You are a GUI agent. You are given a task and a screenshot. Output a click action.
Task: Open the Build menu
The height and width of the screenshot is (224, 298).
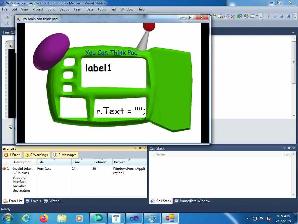pos(51,9)
